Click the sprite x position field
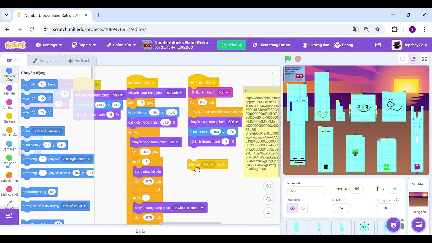 356,189
